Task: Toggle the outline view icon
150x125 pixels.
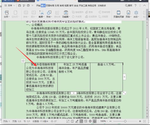Action: (x=86, y=121)
